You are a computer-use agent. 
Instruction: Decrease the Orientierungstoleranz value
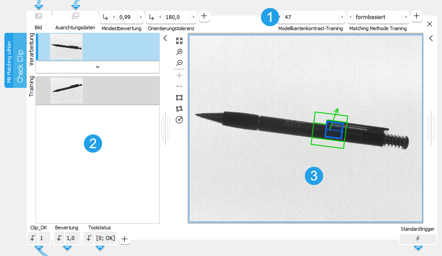point(161,17)
